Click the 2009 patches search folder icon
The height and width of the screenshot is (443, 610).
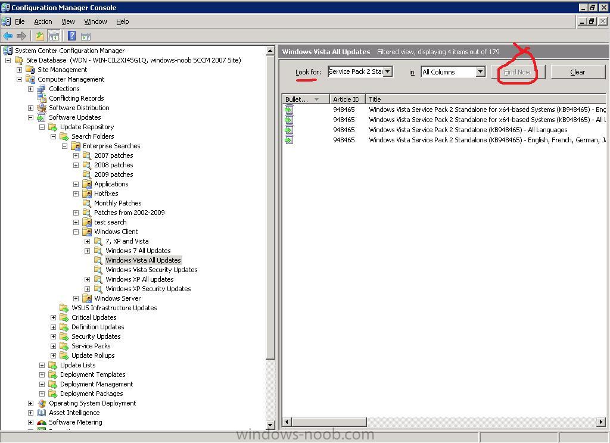(x=87, y=174)
